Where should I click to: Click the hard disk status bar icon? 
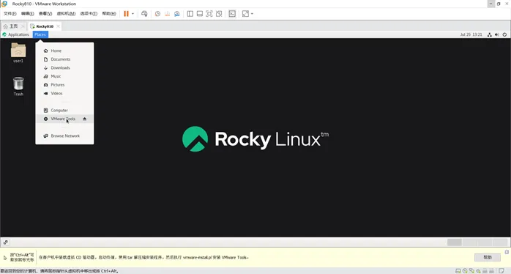(x=458, y=271)
